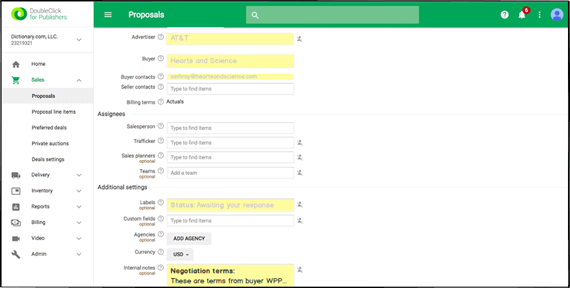Click the person icon right of Labels field
The width and height of the screenshot is (570, 288).
[300, 204]
